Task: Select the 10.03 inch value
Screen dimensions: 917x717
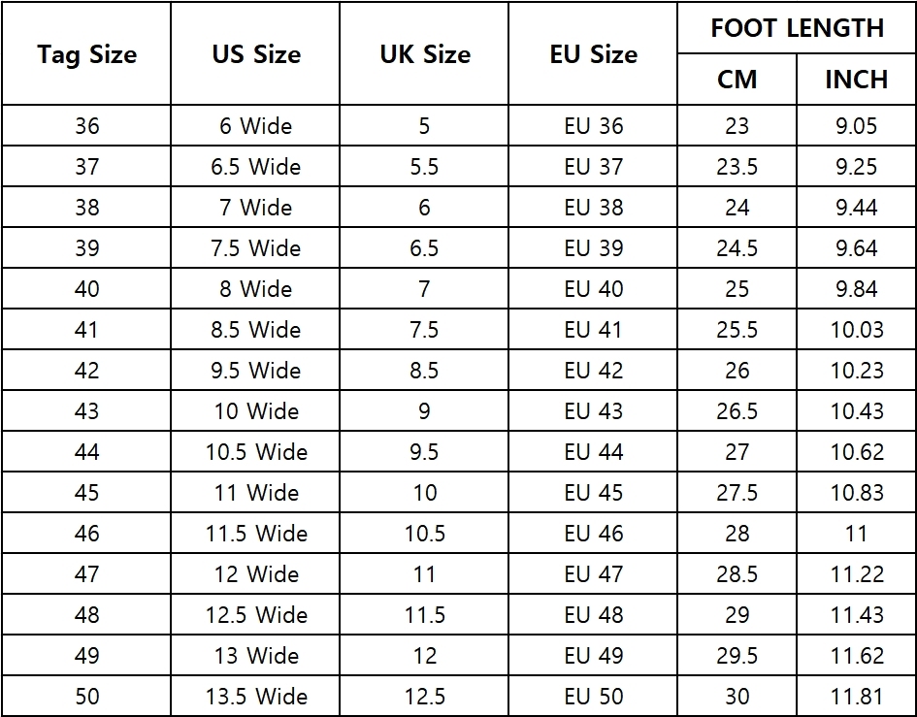Action: click(x=856, y=329)
